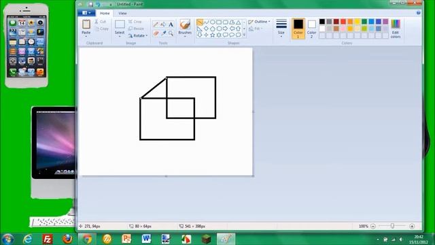Viewport: 435px width, 245px height.
Task: Open Microsoft Word from taskbar
Action: coord(146,239)
